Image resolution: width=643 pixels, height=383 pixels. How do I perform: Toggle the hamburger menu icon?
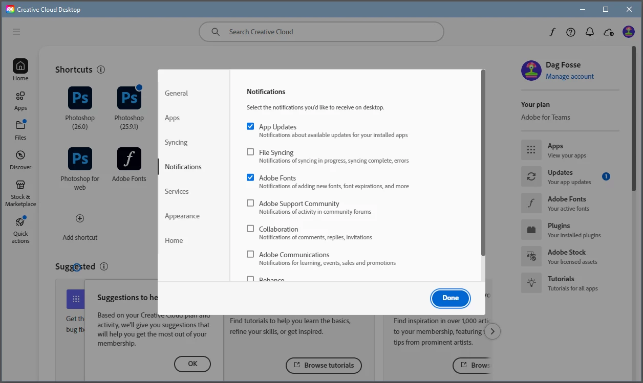pyautogui.click(x=16, y=32)
